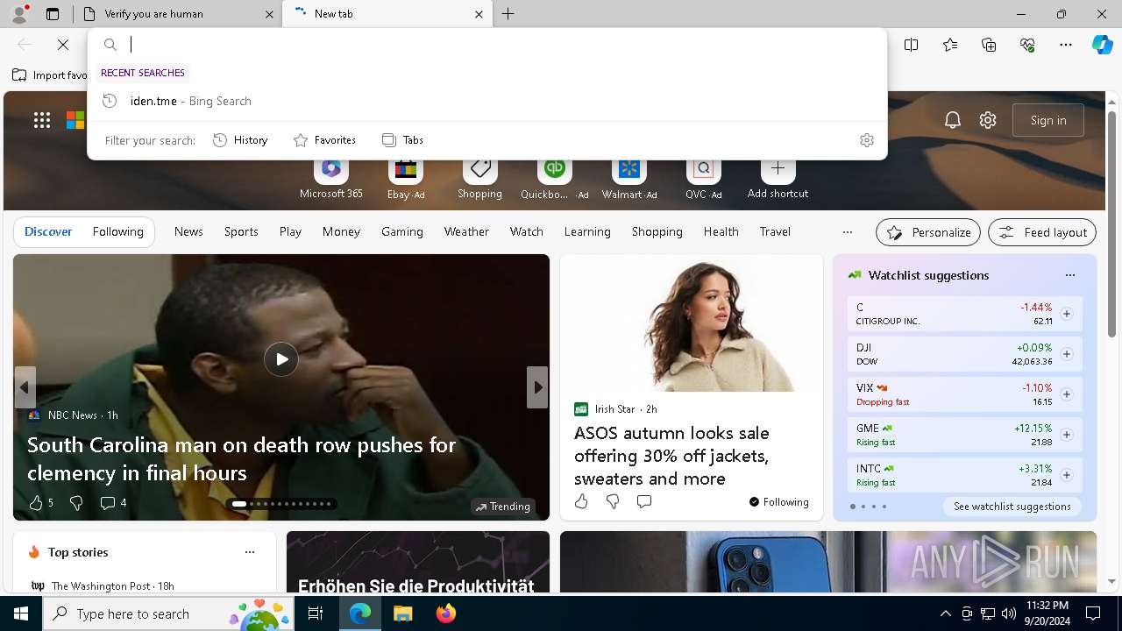Dislike the death row story
The width and height of the screenshot is (1122, 631).
pos(75,503)
